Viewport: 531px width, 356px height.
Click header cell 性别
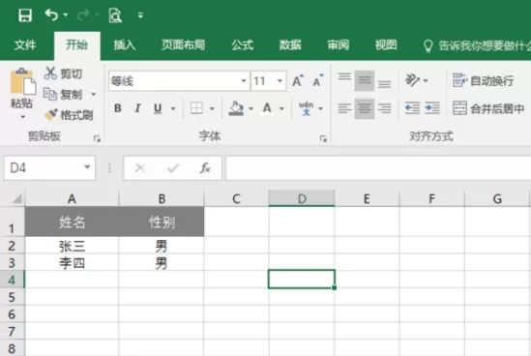162,222
